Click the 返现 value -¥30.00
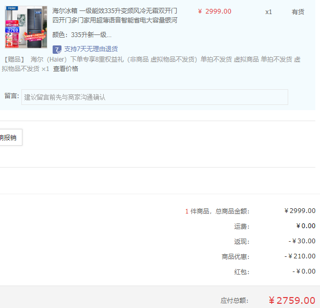 point(302,241)
